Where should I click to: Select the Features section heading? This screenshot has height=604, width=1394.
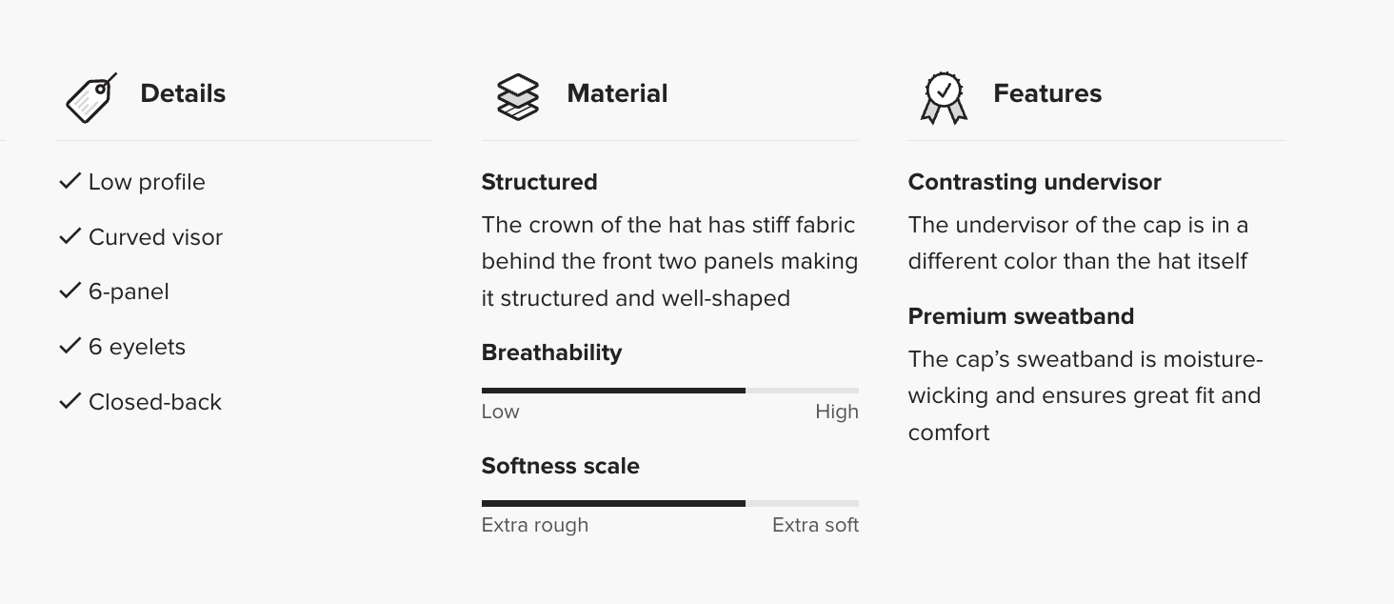tap(1047, 93)
